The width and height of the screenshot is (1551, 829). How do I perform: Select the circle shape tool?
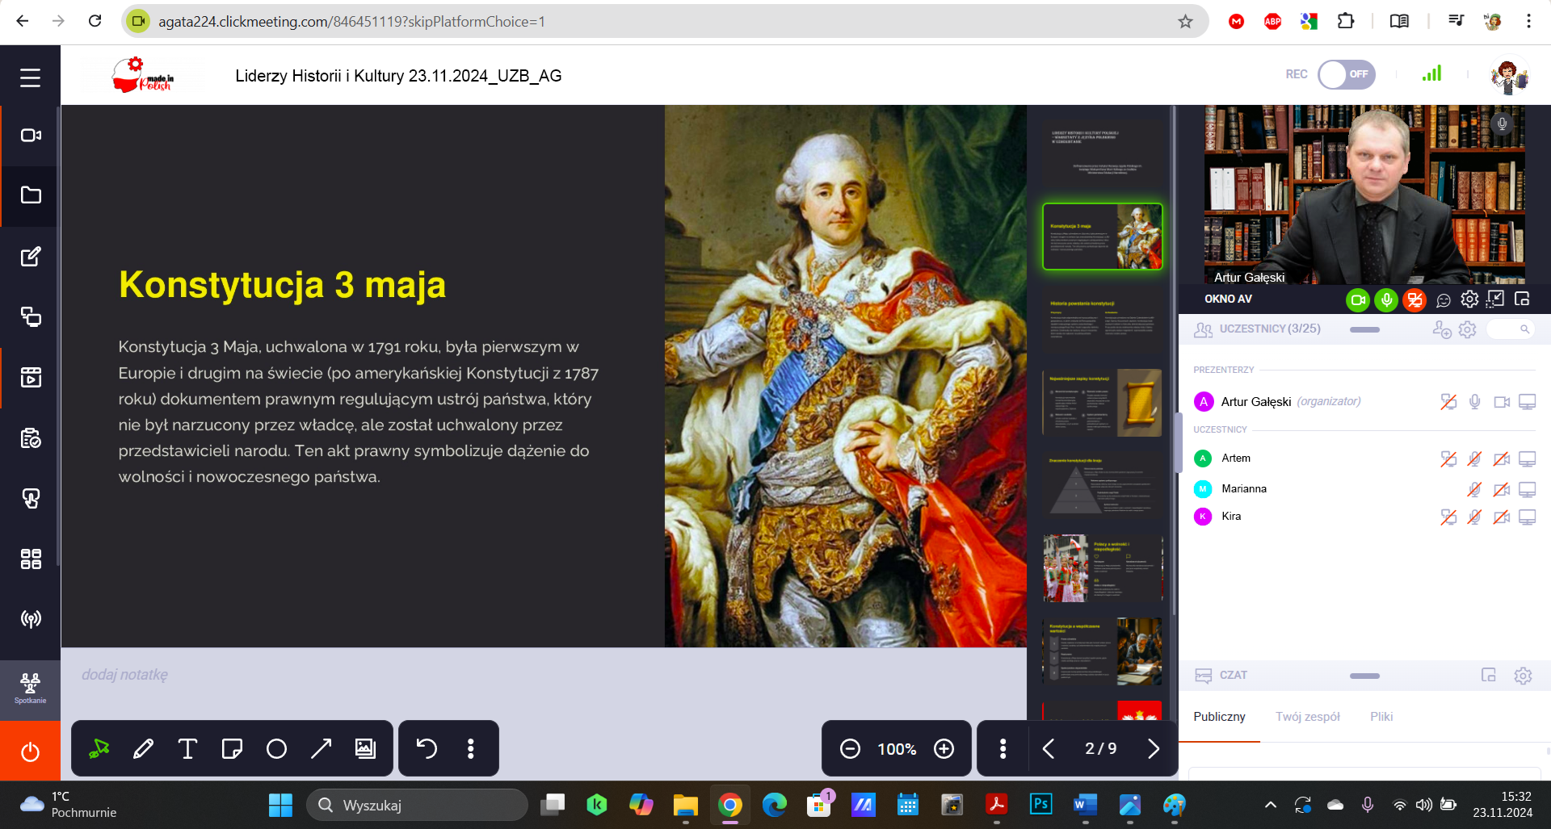(276, 748)
